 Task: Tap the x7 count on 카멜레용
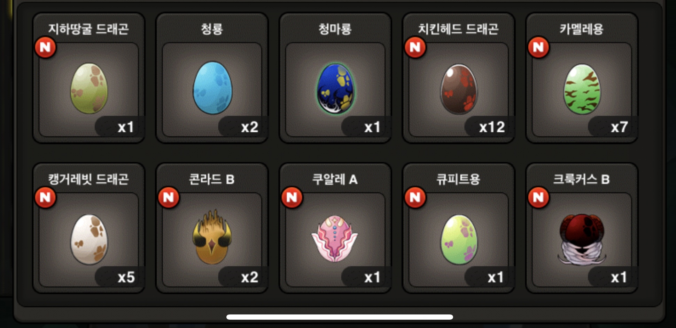[x=619, y=127]
